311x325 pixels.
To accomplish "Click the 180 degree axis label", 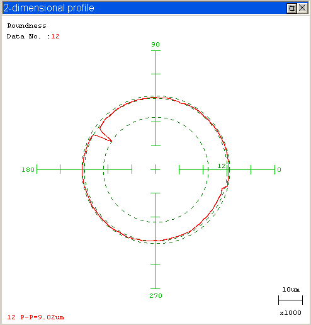I will [x=28, y=169].
